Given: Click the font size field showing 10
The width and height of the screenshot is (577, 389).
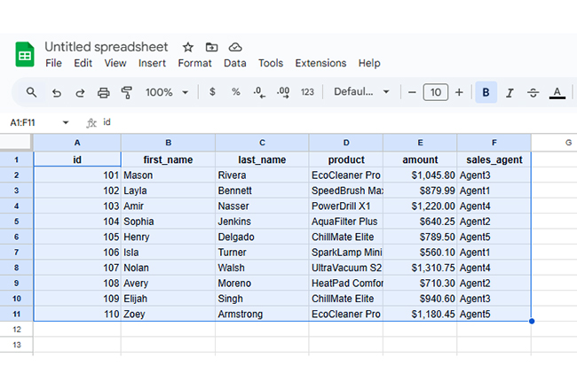Looking at the screenshot, I should [x=436, y=92].
